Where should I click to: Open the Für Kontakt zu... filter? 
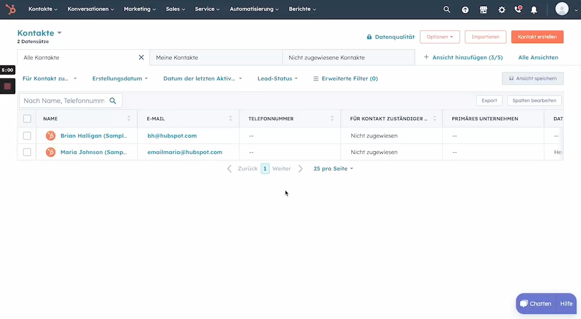(50, 79)
